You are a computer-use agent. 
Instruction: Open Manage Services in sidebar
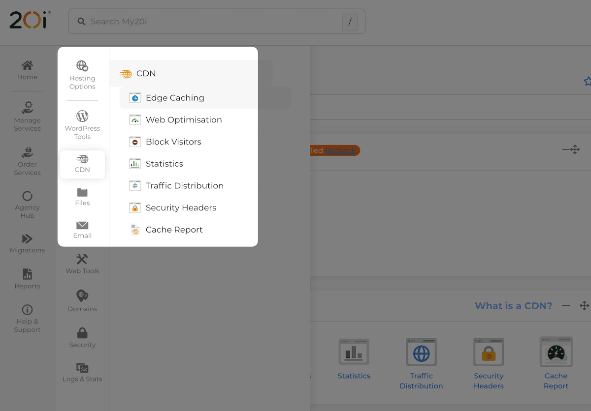click(x=28, y=117)
